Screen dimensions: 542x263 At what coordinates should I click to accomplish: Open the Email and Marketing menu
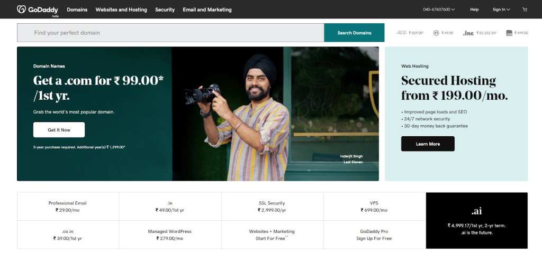pyautogui.click(x=207, y=10)
